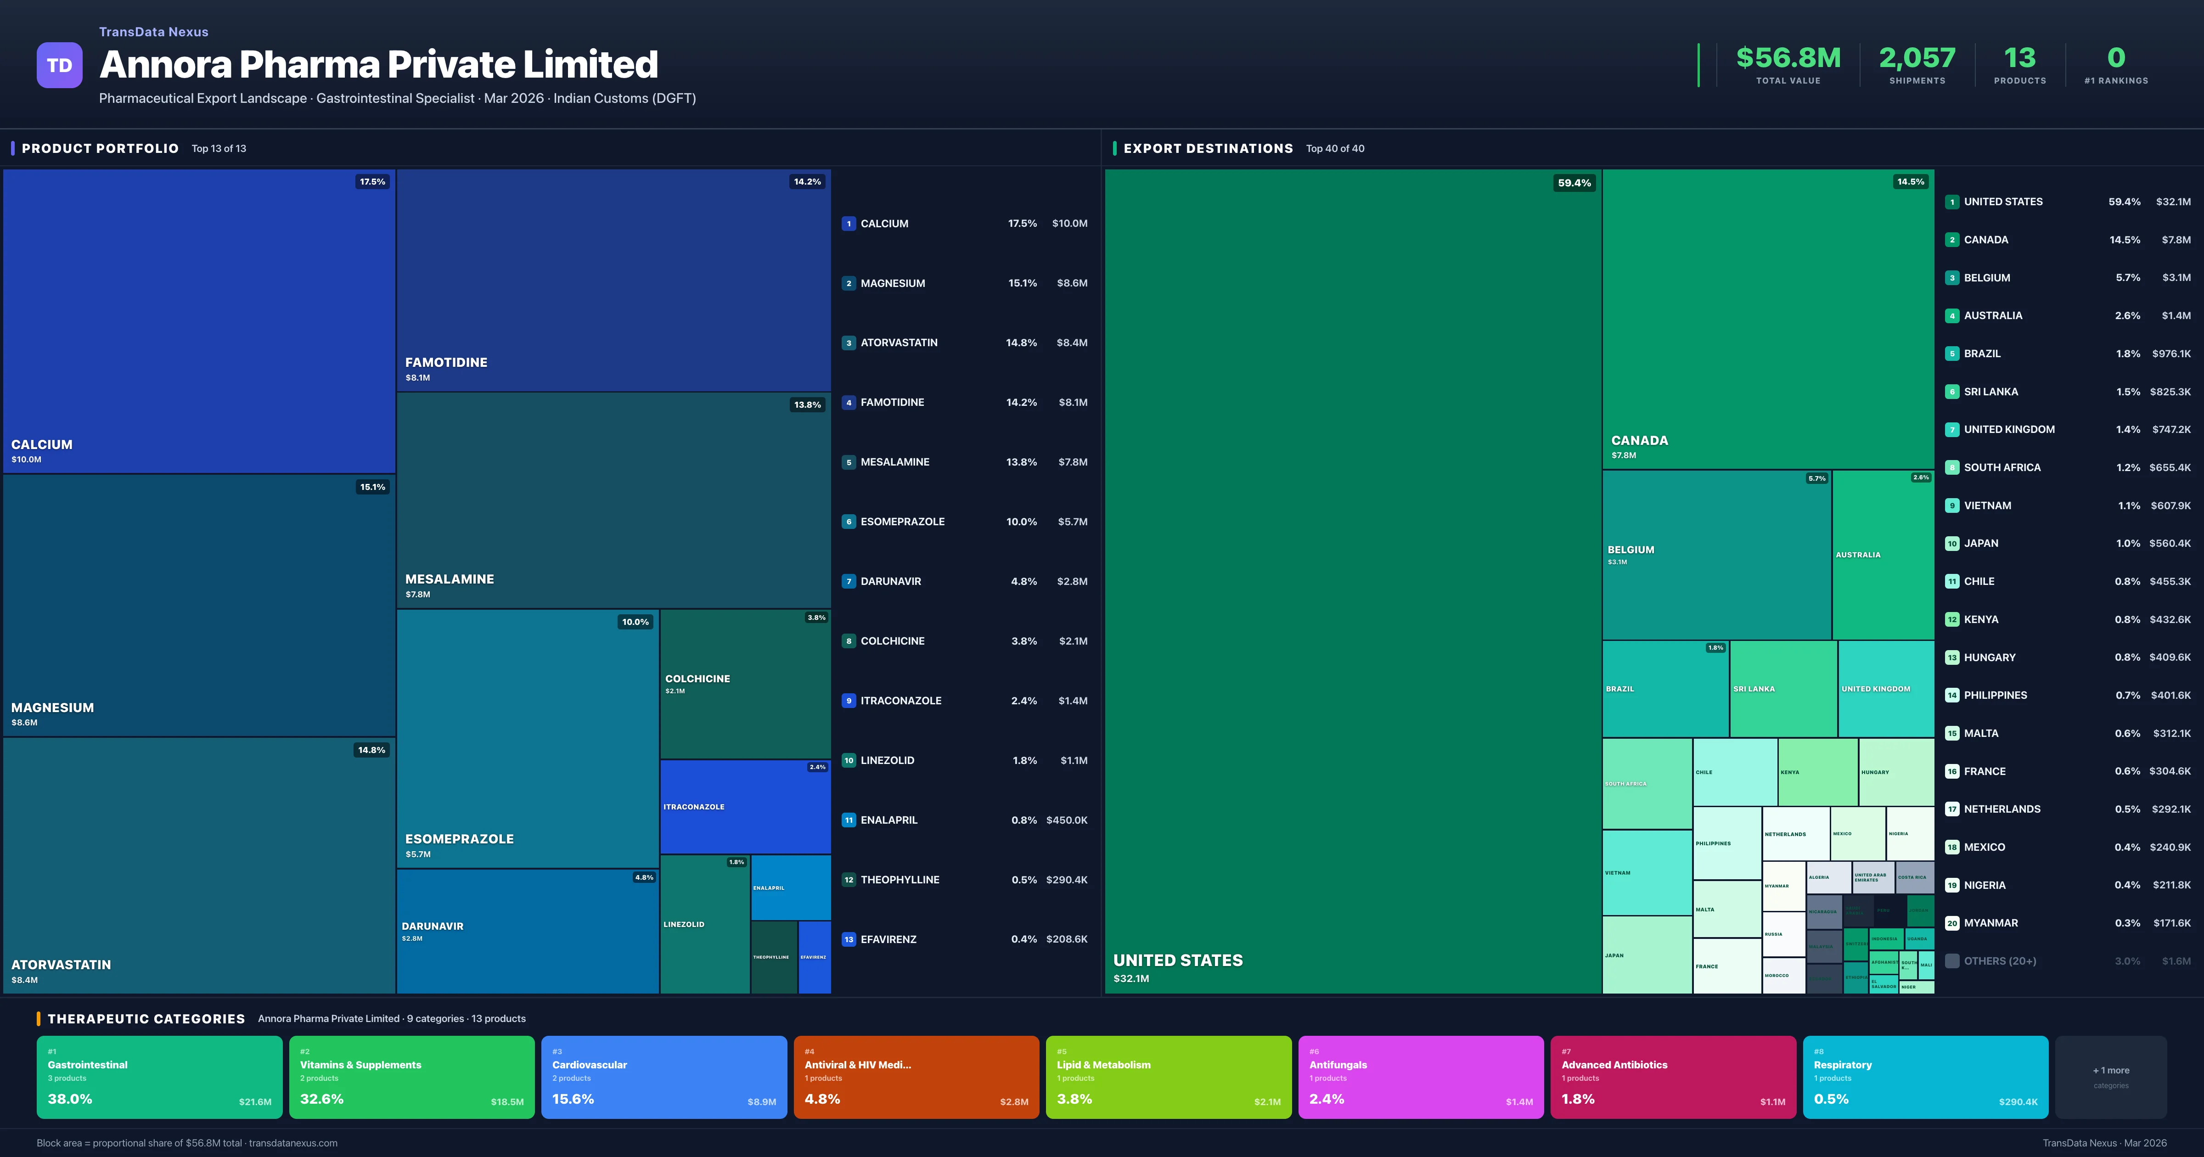
Task: Open the Vitamins & Supplements category card
Action: (411, 1077)
